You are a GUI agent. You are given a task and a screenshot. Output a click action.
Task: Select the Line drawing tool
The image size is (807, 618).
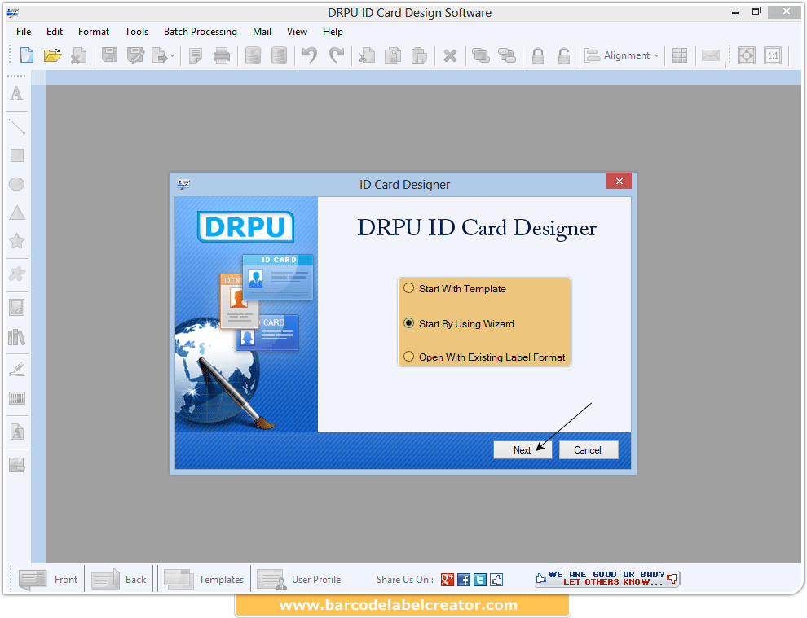(17, 126)
